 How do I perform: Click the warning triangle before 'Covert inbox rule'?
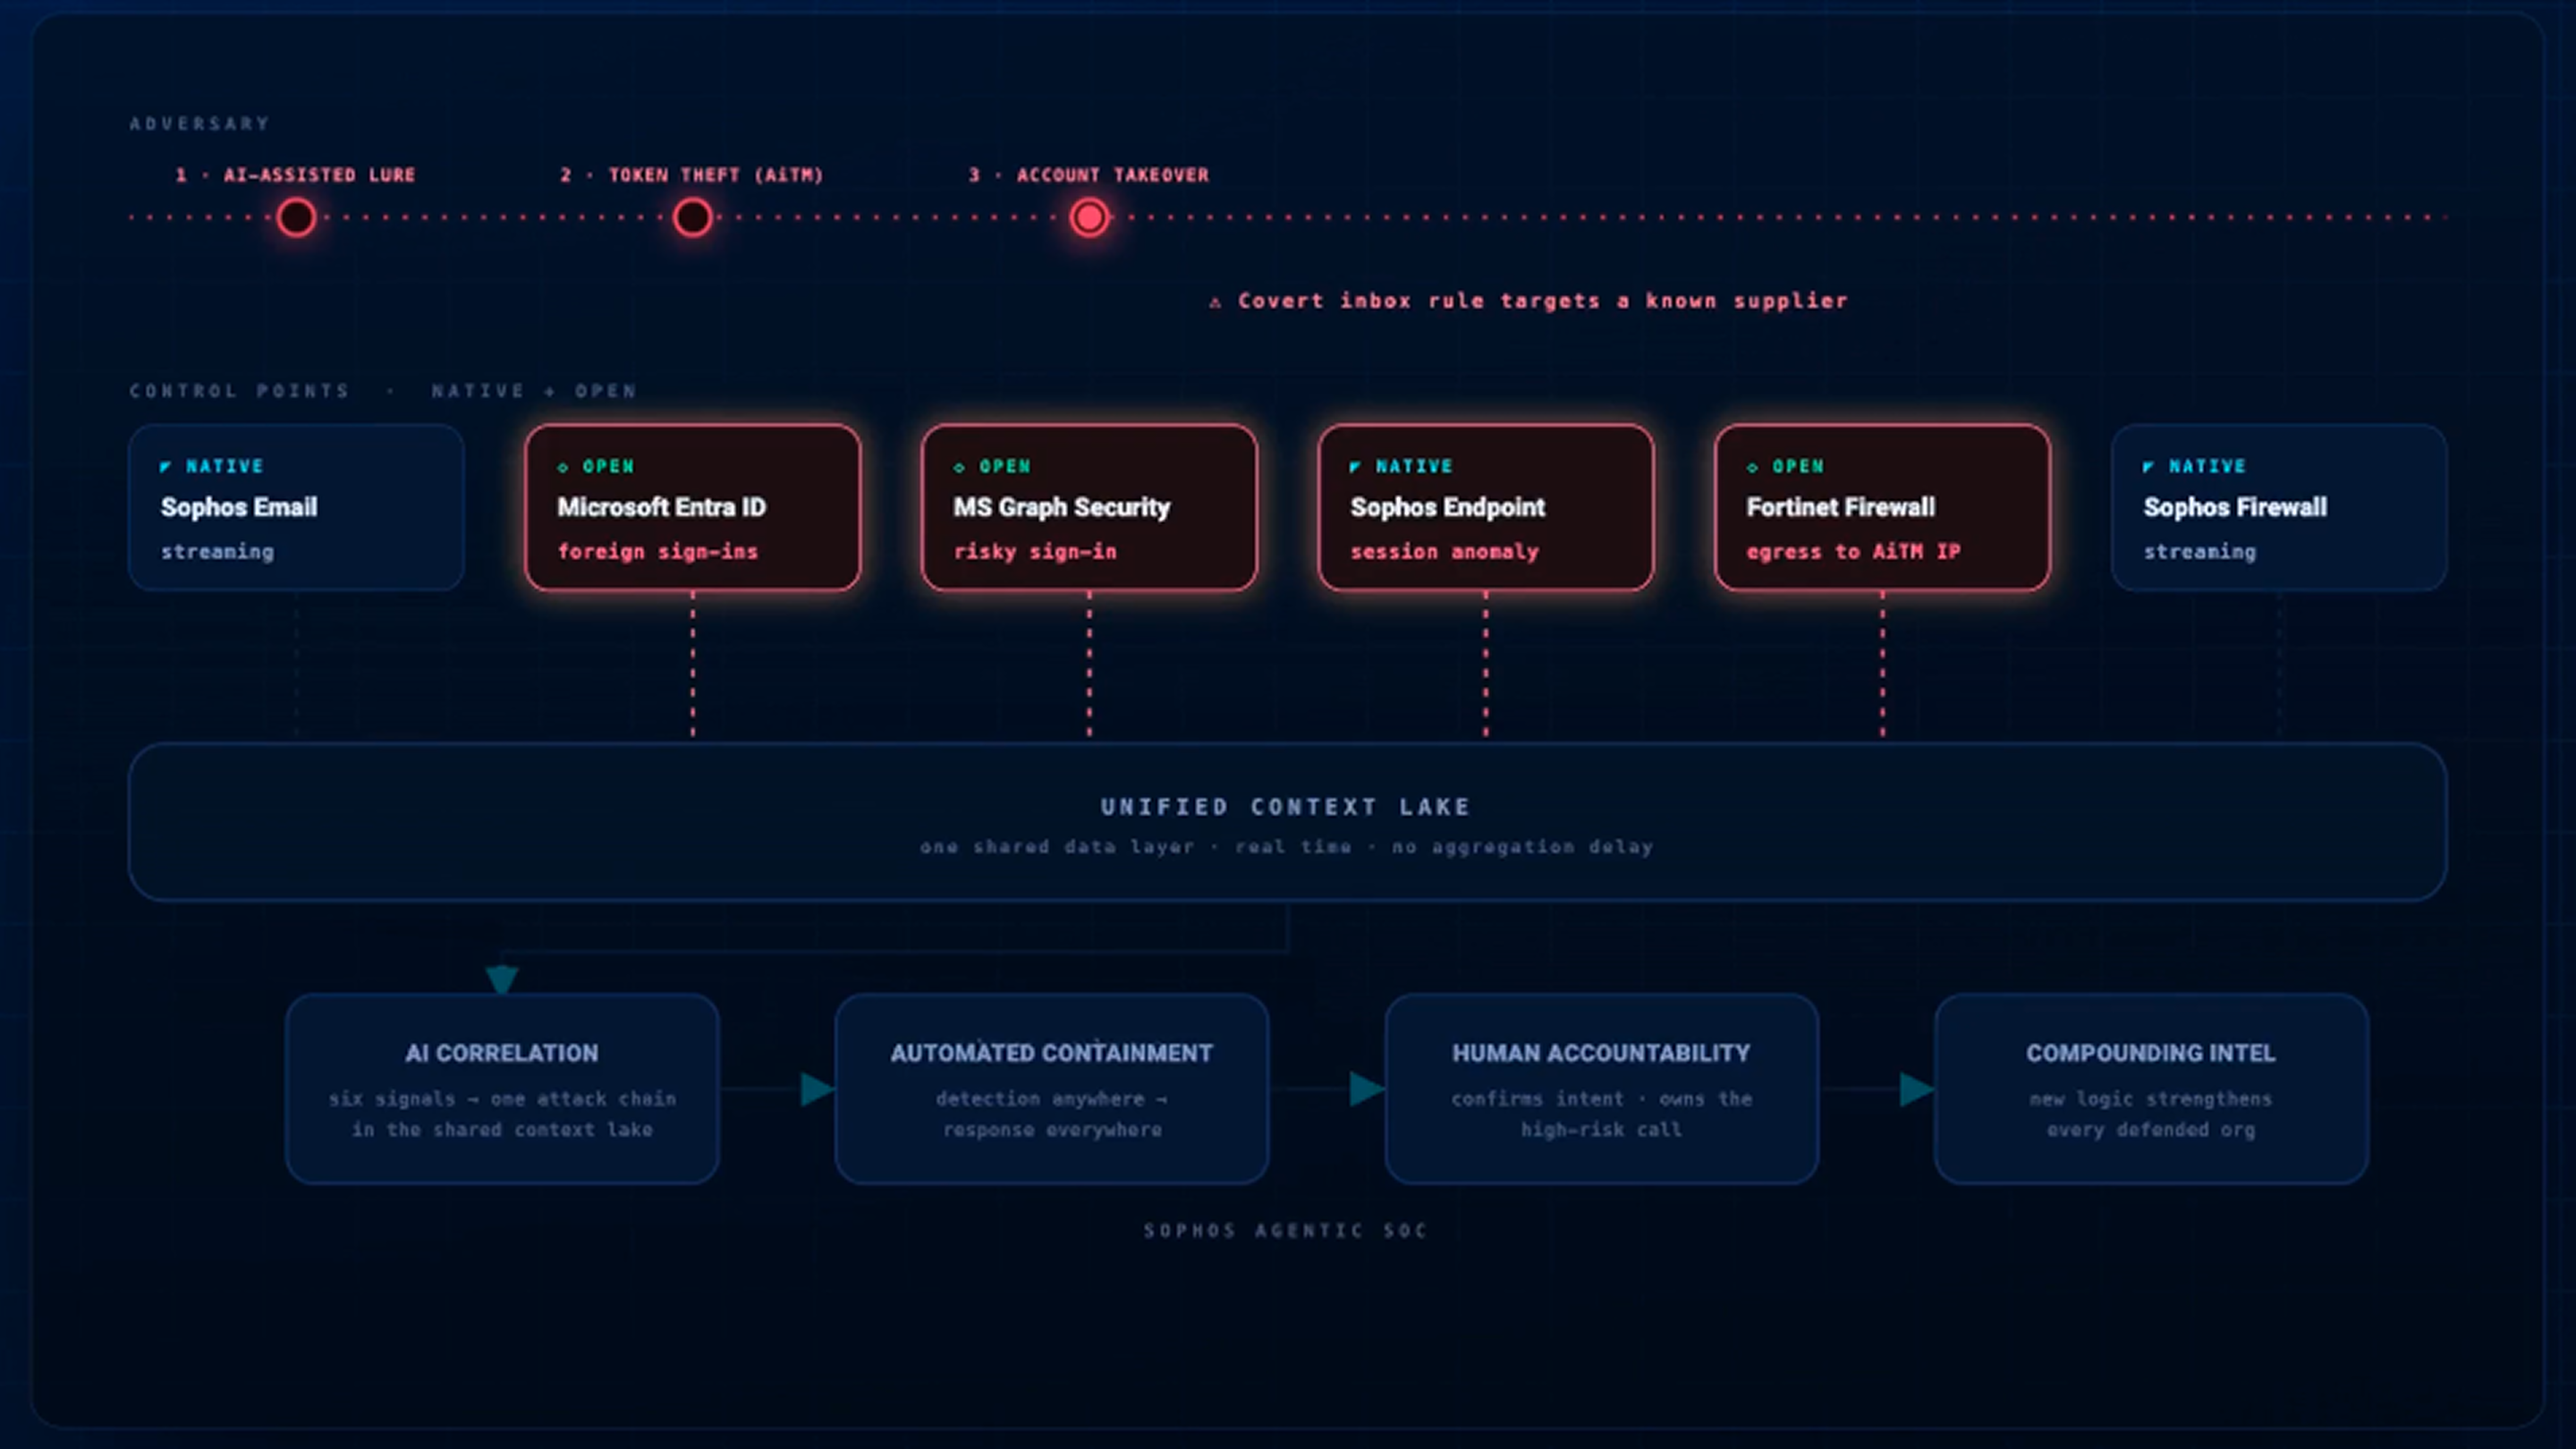pos(1215,302)
